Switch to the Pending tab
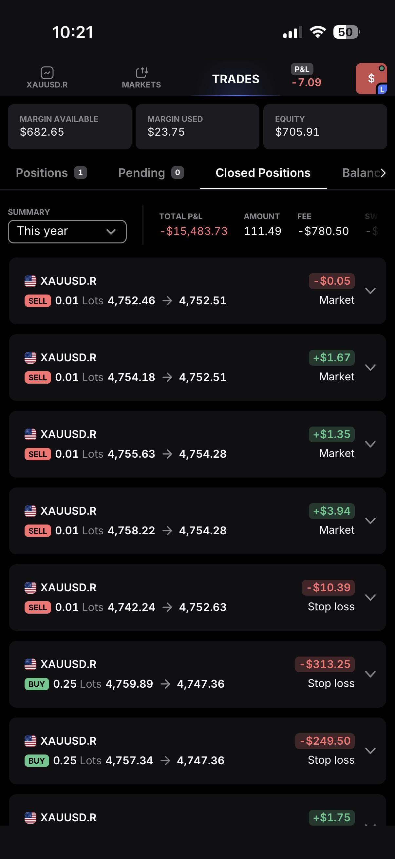 (x=151, y=173)
